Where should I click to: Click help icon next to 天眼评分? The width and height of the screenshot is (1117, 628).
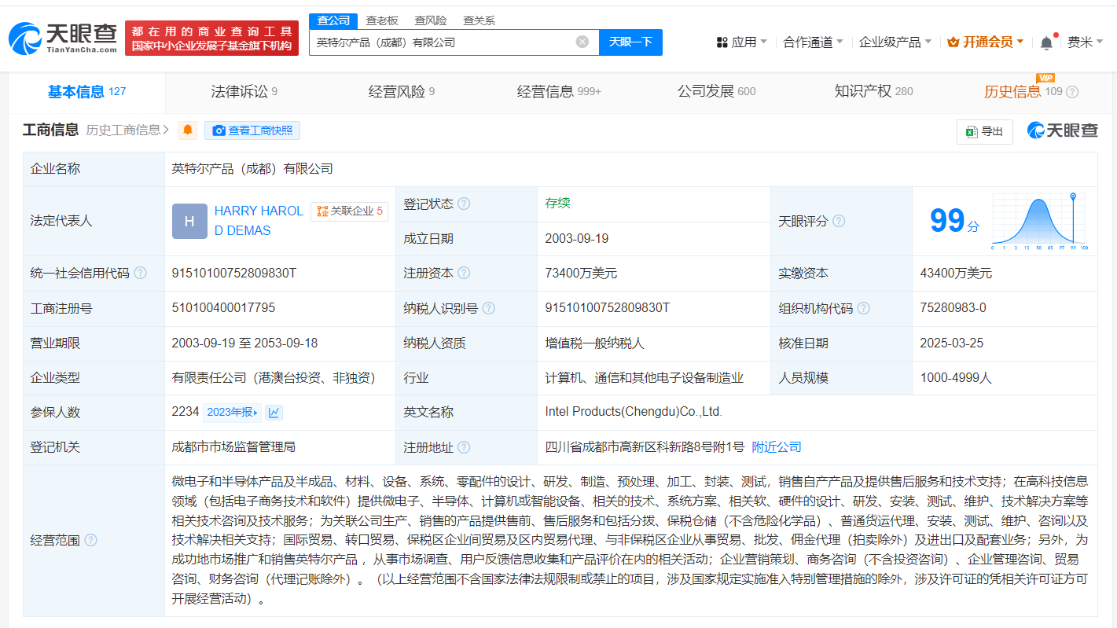coord(839,222)
